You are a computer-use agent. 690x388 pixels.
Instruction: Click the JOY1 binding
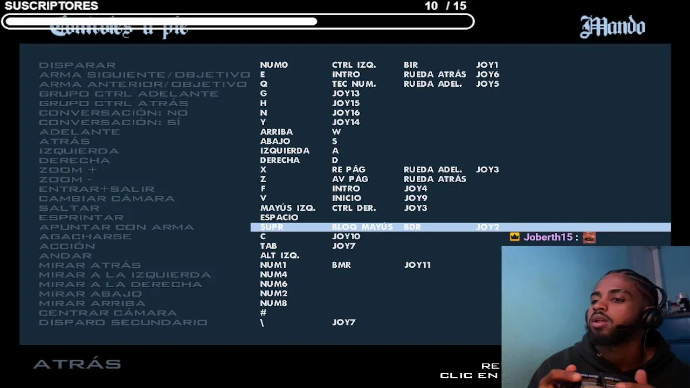click(487, 65)
